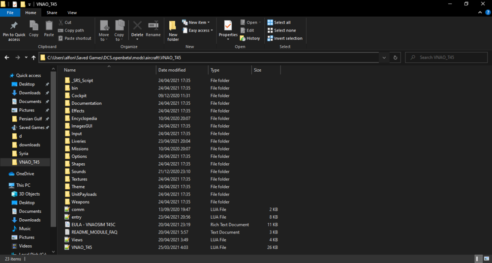
Task: Select the Weapons folder
Action: pos(80,202)
